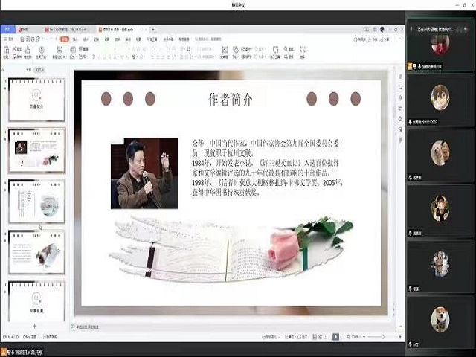This screenshot has height=357, width=476.
Task: Open the Home ribbon tab
Action: click(x=65, y=39)
